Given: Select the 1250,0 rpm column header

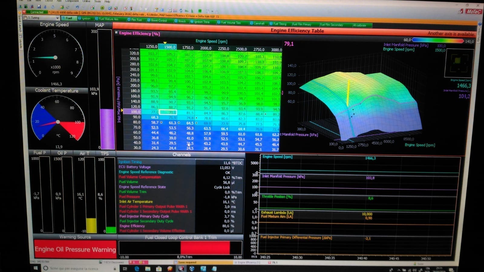Looking at the screenshot, I should [151, 47].
